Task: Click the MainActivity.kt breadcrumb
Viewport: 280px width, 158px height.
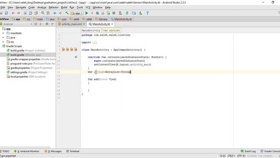Action: coord(122,19)
